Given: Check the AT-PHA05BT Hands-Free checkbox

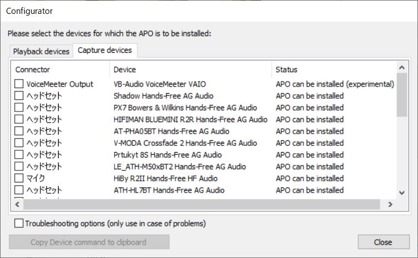Looking at the screenshot, I should [19, 131].
